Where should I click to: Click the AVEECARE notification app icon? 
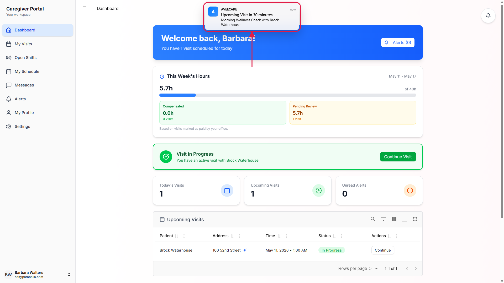tap(213, 12)
